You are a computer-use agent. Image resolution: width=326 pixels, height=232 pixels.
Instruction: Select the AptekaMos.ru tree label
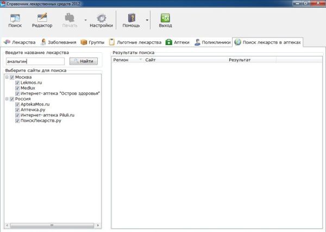coord(35,104)
